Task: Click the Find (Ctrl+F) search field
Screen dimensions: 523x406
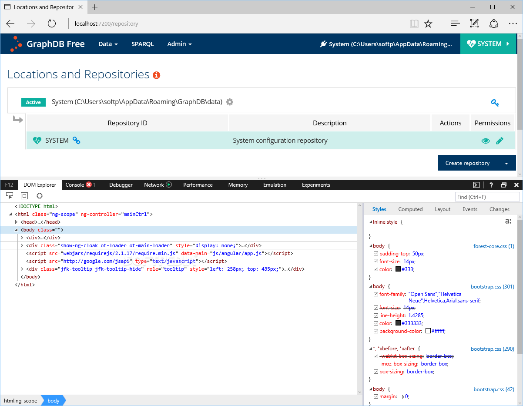Action: click(x=488, y=197)
